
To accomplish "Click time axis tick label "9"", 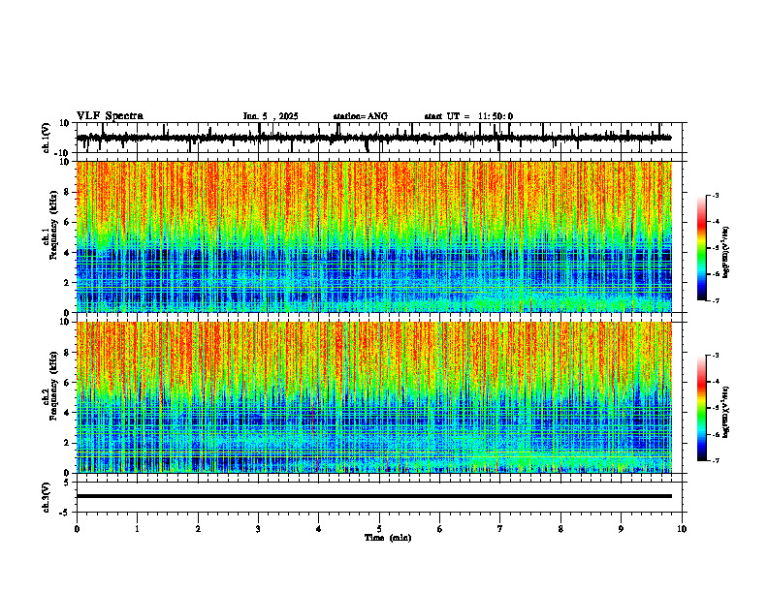I will pyautogui.click(x=621, y=529).
